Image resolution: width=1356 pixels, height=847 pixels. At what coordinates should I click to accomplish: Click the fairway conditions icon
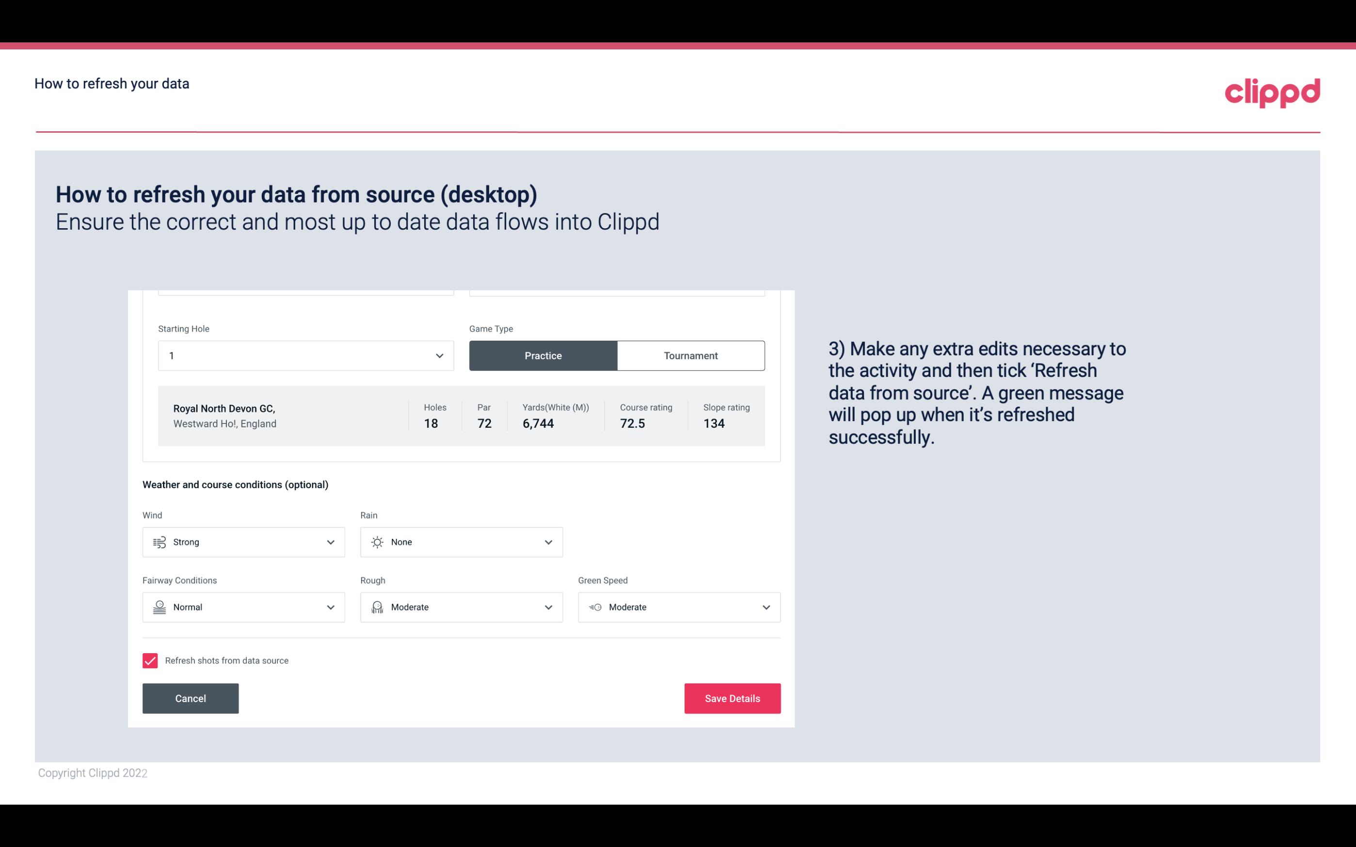pos(158,607)
